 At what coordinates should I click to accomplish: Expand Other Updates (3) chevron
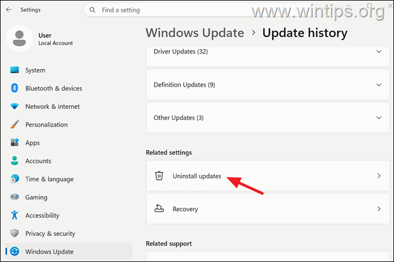click(379, 118)
